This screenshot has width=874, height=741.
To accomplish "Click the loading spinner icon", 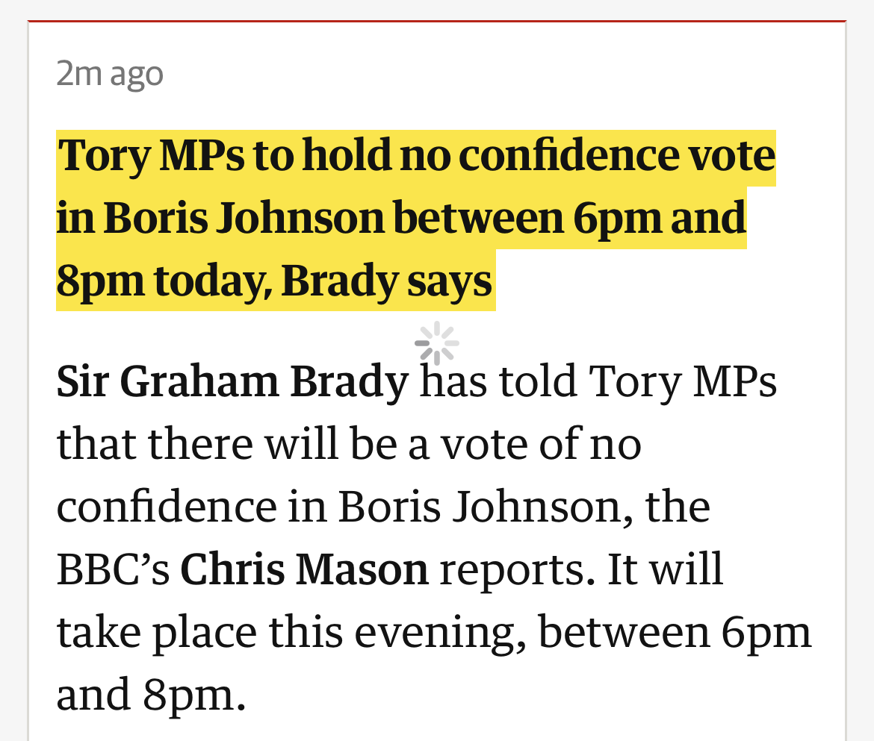I will point(437,344).
